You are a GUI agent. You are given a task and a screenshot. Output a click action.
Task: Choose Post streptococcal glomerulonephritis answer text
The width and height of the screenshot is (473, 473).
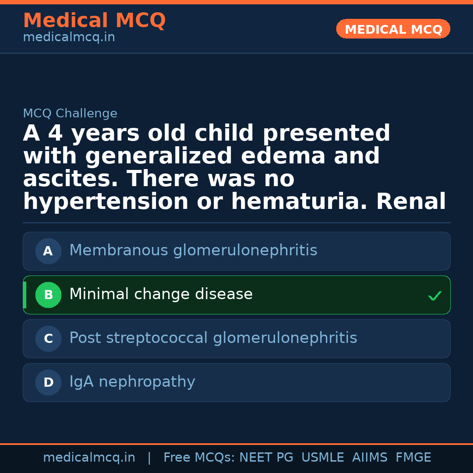click(x=213, y=338)
